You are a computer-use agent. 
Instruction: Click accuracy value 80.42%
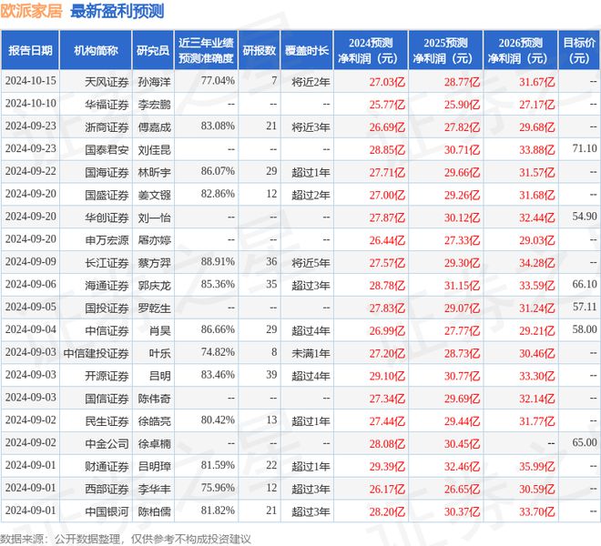pyautogui.click(x=218, y=420)
